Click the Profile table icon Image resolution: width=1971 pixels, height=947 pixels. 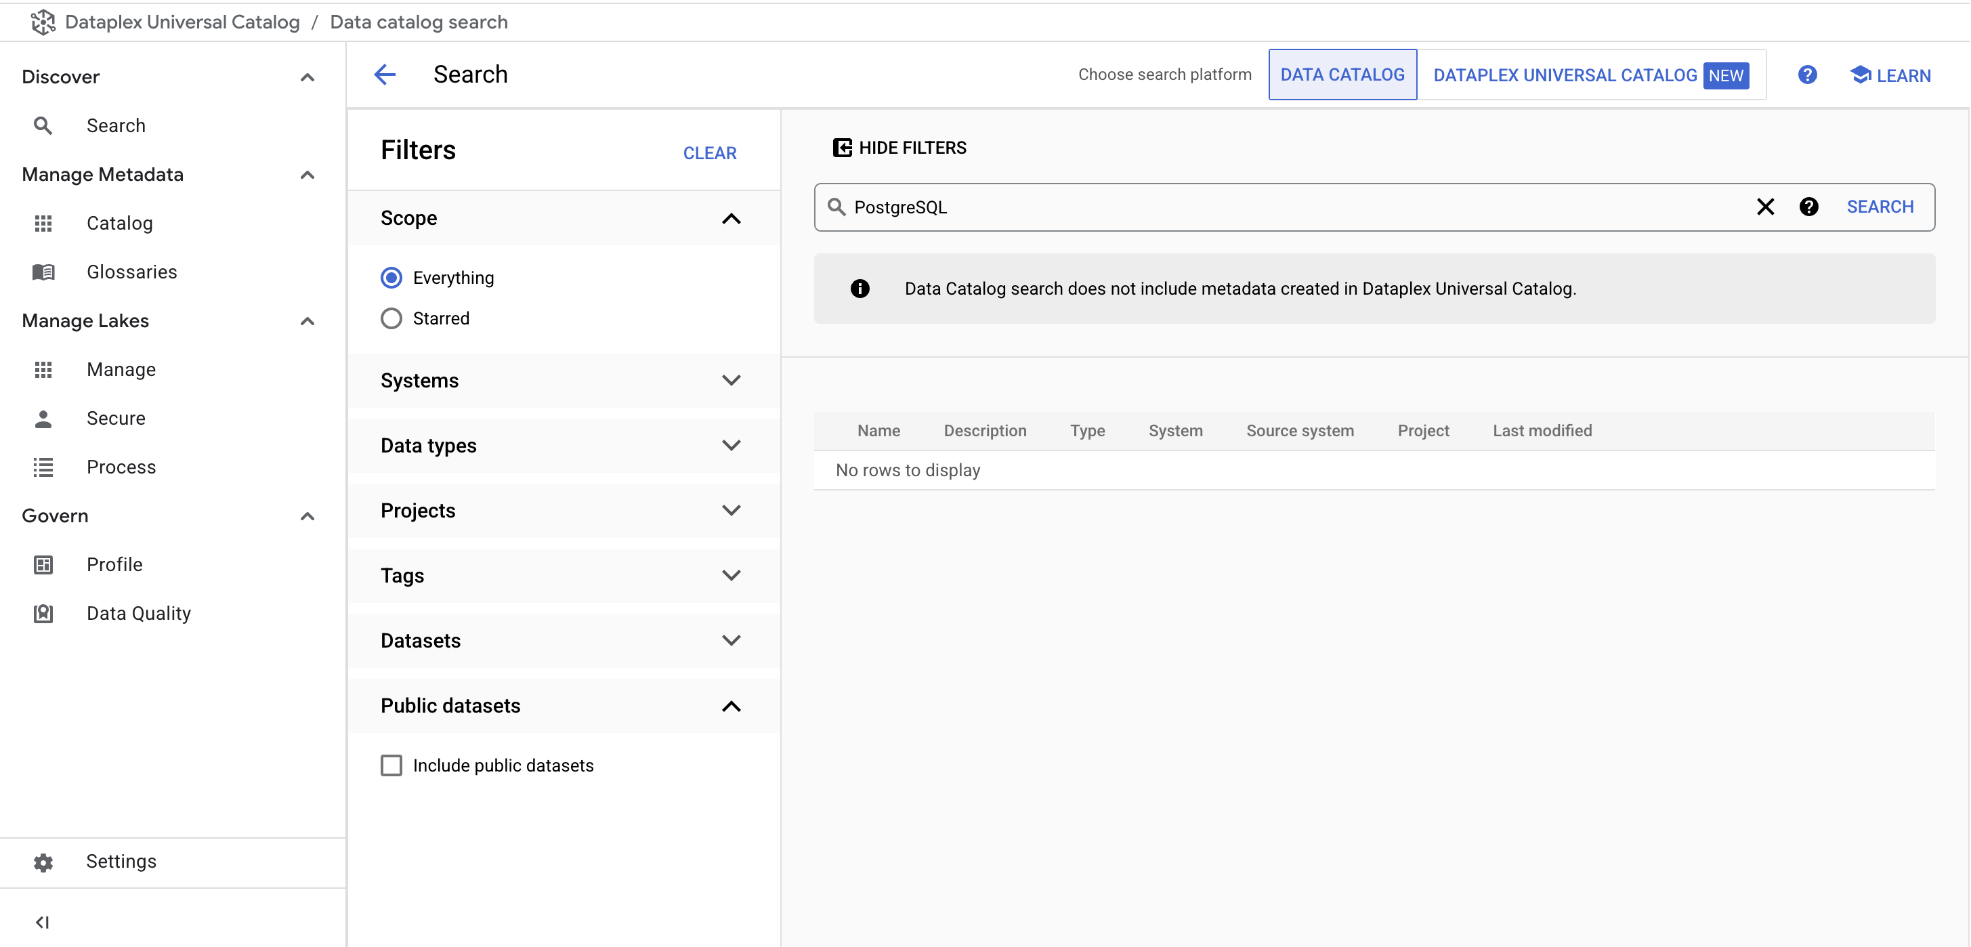43,564
